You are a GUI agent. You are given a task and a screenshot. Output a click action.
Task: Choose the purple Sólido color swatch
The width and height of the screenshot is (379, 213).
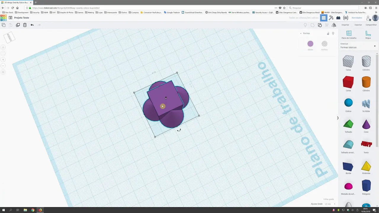pos(310,44)
